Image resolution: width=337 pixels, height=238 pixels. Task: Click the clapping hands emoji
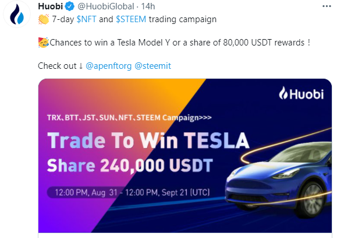tap(44, 19)
